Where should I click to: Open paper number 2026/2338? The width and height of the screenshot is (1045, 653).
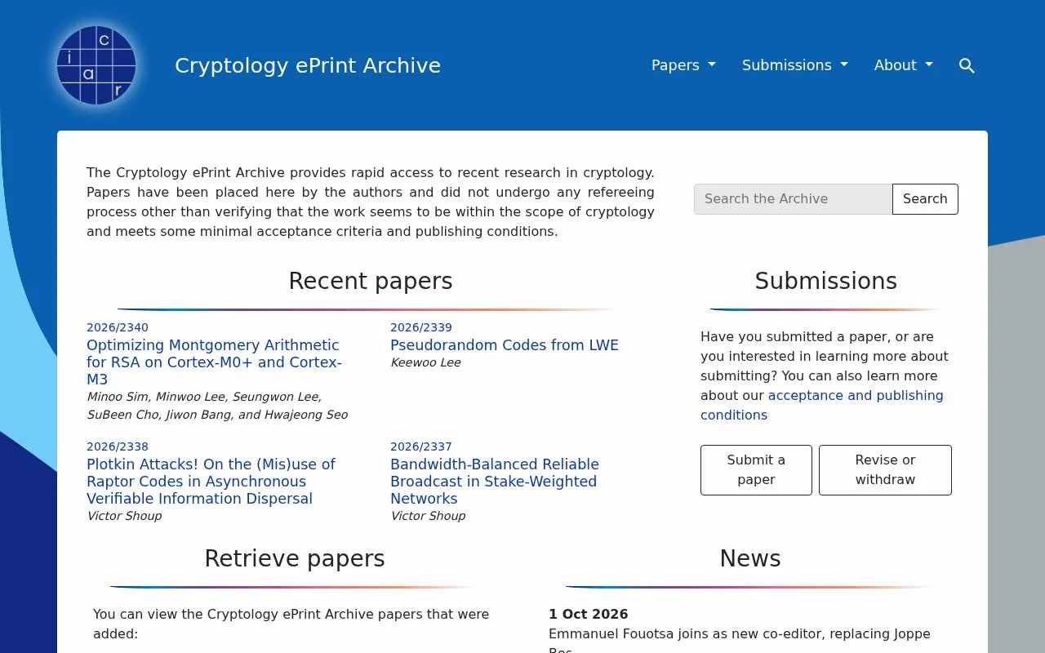(118, 446)
